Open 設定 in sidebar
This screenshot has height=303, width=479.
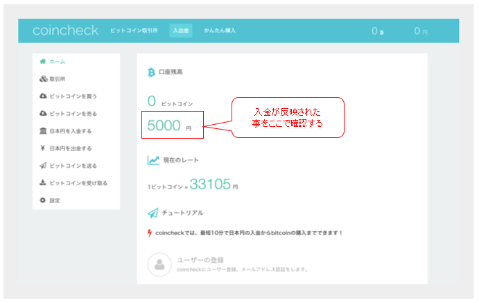point(55,200)
